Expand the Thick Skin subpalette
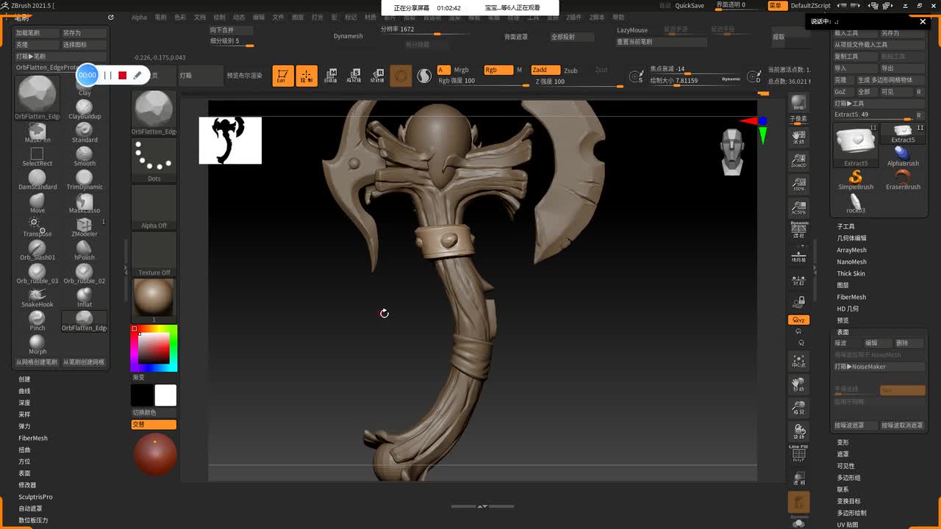The width and height of the screenshot is (941, 529). pos(851,273)
